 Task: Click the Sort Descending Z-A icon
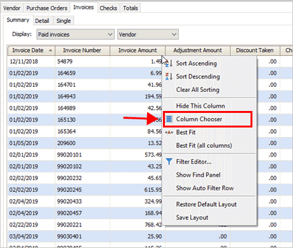(169, 77)
